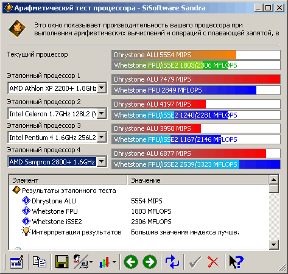
Task: Click Whetstone FPU/iSSE2 1240/2281 MFLOPS bar
Action: point(196,115)
